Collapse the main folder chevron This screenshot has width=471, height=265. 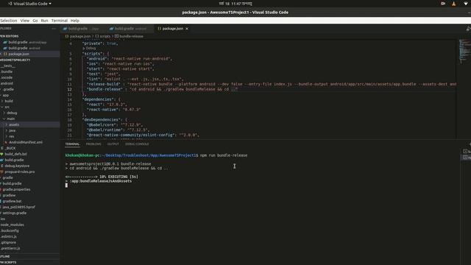[4, 119]
